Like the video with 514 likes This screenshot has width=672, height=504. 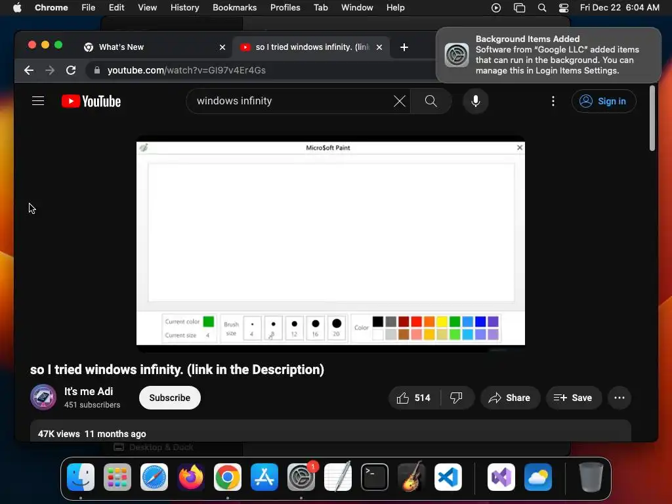pyautogui.click(x=413, y=398)
